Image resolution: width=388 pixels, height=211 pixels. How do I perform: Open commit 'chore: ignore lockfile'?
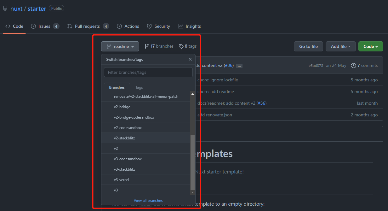click(x=218, y=80)
